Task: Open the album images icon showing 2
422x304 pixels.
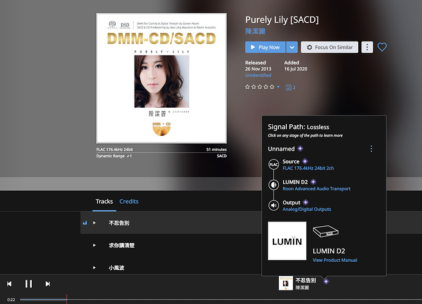Action: (291, 87)
